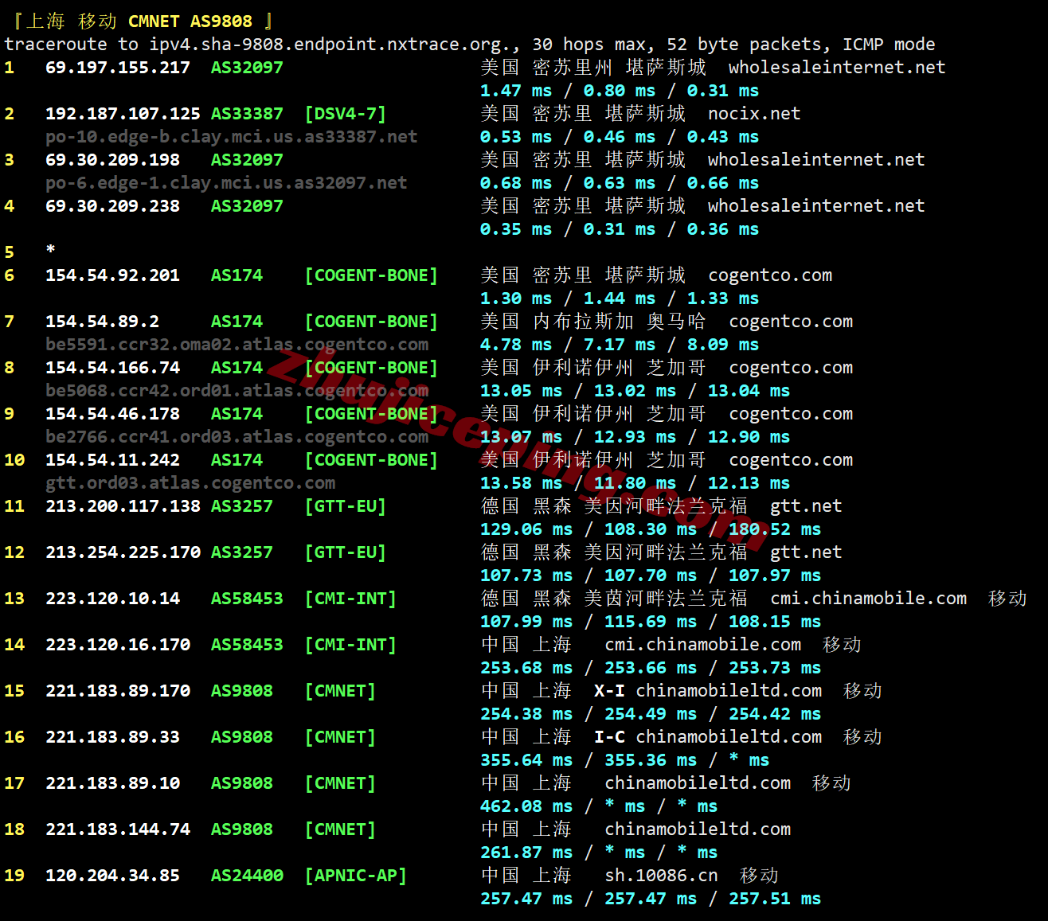Click AS32097 on hop 1 row
Image resolution: width=1048 pixels, height=921 pixels.
tap(247, 68)
